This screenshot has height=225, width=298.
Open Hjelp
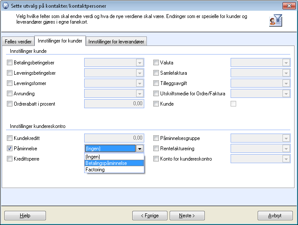[x=25, y=216]
